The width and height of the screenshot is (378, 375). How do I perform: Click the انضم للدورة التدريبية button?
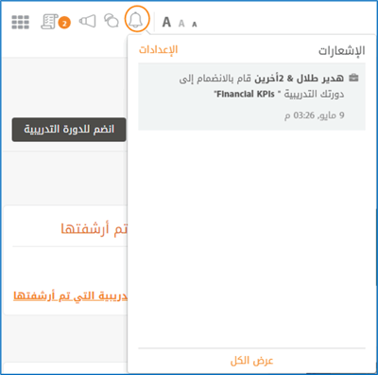click(x=69, y=130)
